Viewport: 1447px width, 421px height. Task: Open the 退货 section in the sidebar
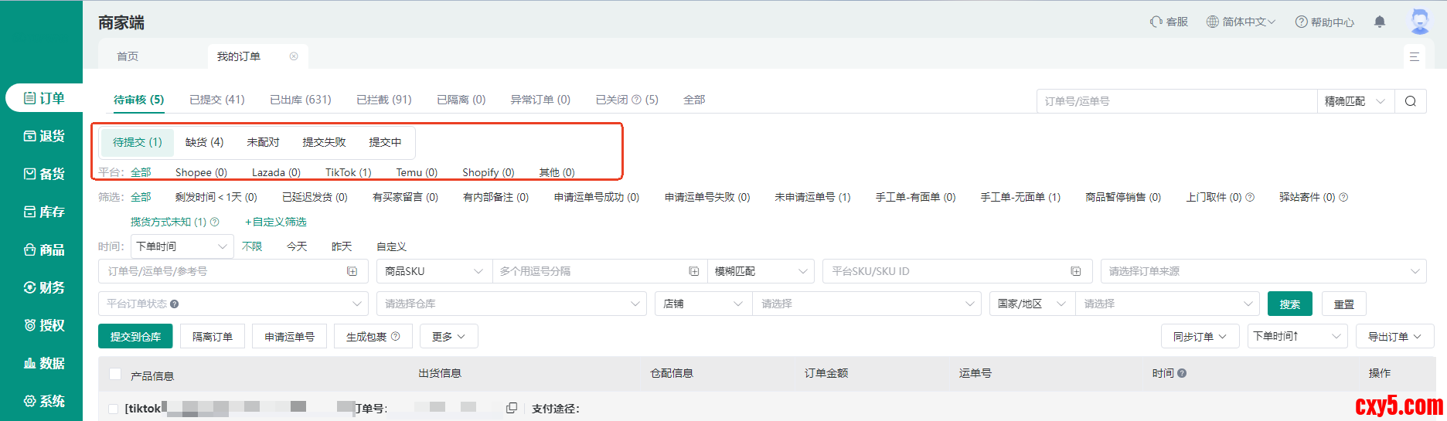tap(44, 136)
